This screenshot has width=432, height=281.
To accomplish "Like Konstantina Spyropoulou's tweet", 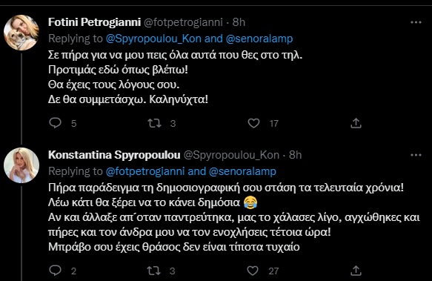I will [x=253, y=271].
